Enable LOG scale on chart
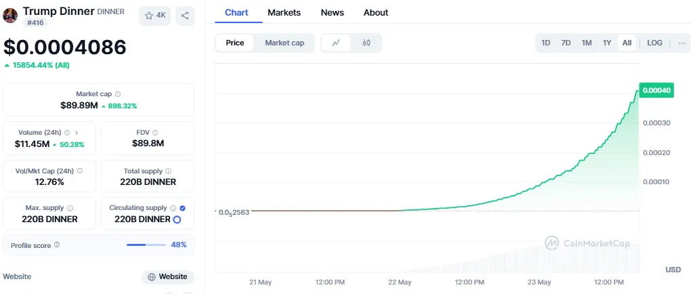 coord(654,43)
